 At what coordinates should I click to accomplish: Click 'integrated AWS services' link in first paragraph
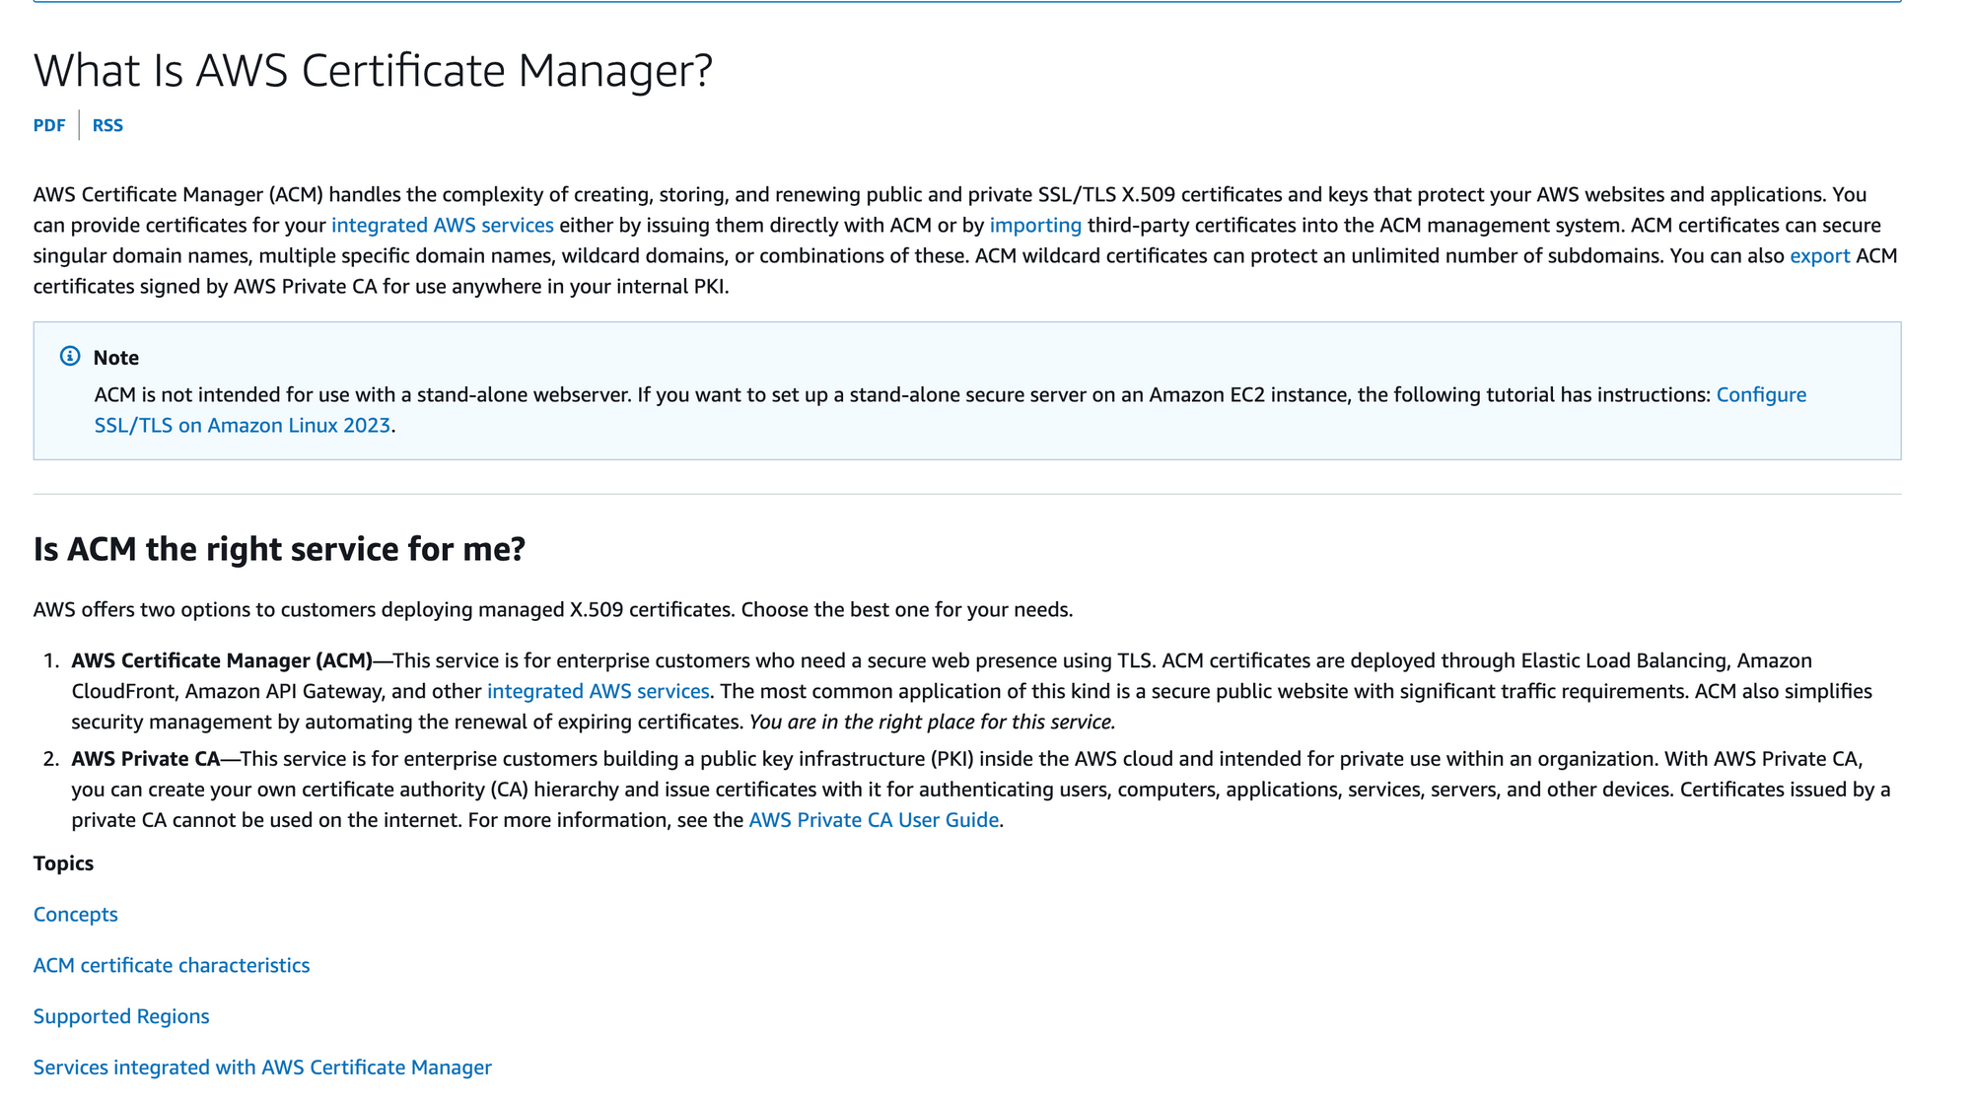tap(442, 225)
